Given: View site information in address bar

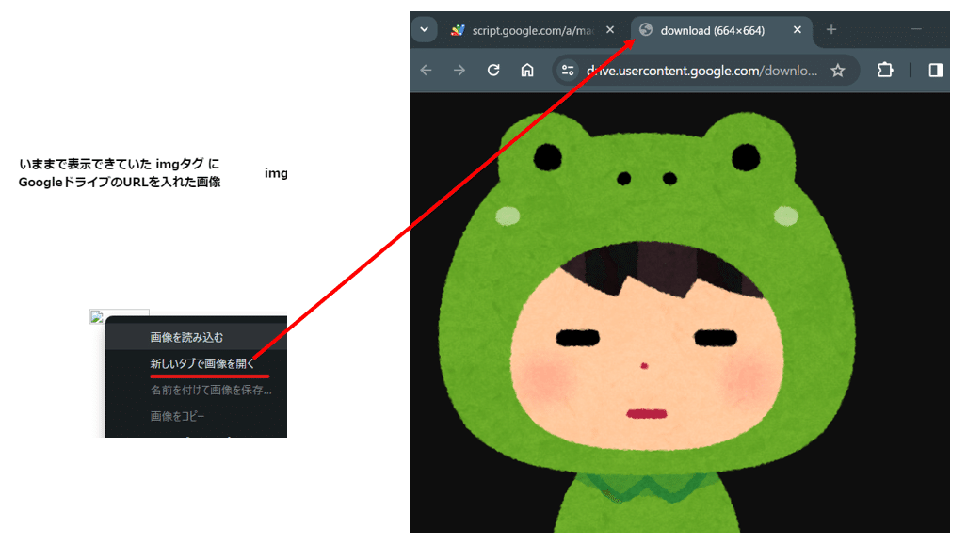Looking at the screenshot, I should pyautogui.click(x=568, y=71).
